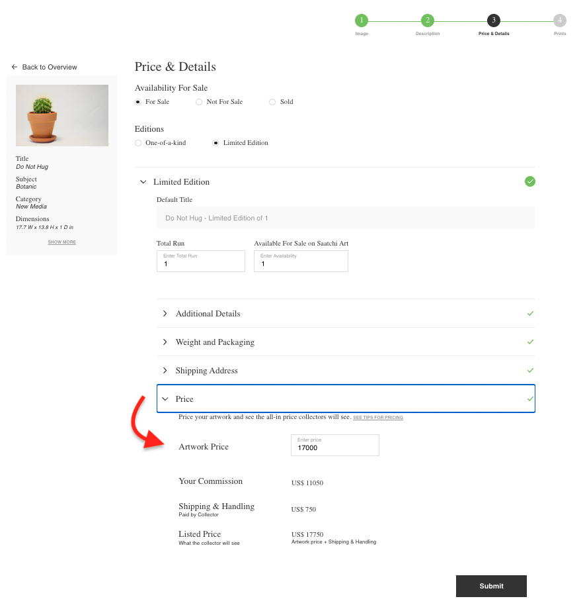
Task: Click the Shipping Address checkmark
Action: tap(530, 370)
